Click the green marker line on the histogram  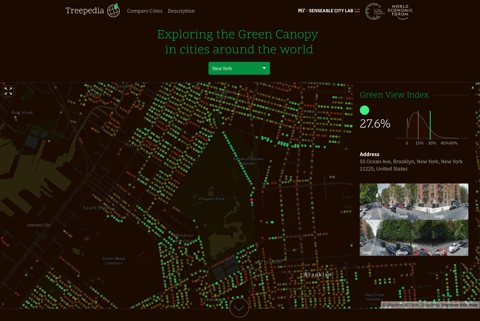431,125
